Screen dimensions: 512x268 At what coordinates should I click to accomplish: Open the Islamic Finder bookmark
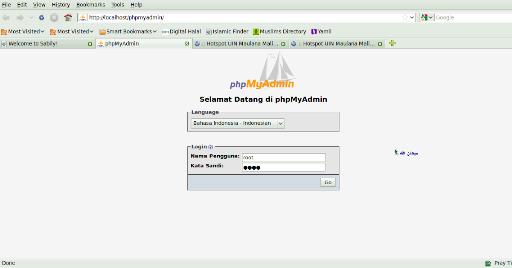click(x=227, y=31)
